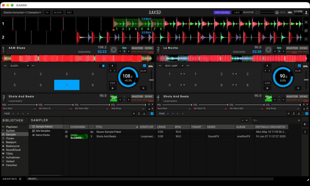The height and width of the screenshot is (186, 310).
Task: Zoom in waveform with the plus icon
Action: click(306, 22)
